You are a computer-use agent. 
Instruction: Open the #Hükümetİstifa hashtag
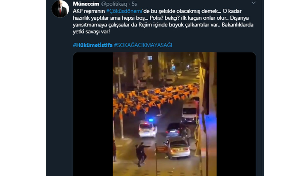coord(93,45)
